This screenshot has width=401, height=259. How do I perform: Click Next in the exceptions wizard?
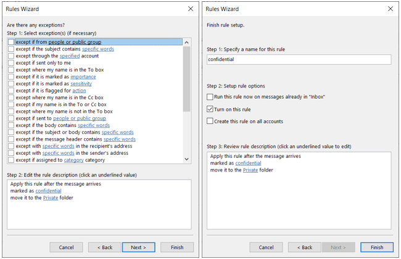(139, 247)
